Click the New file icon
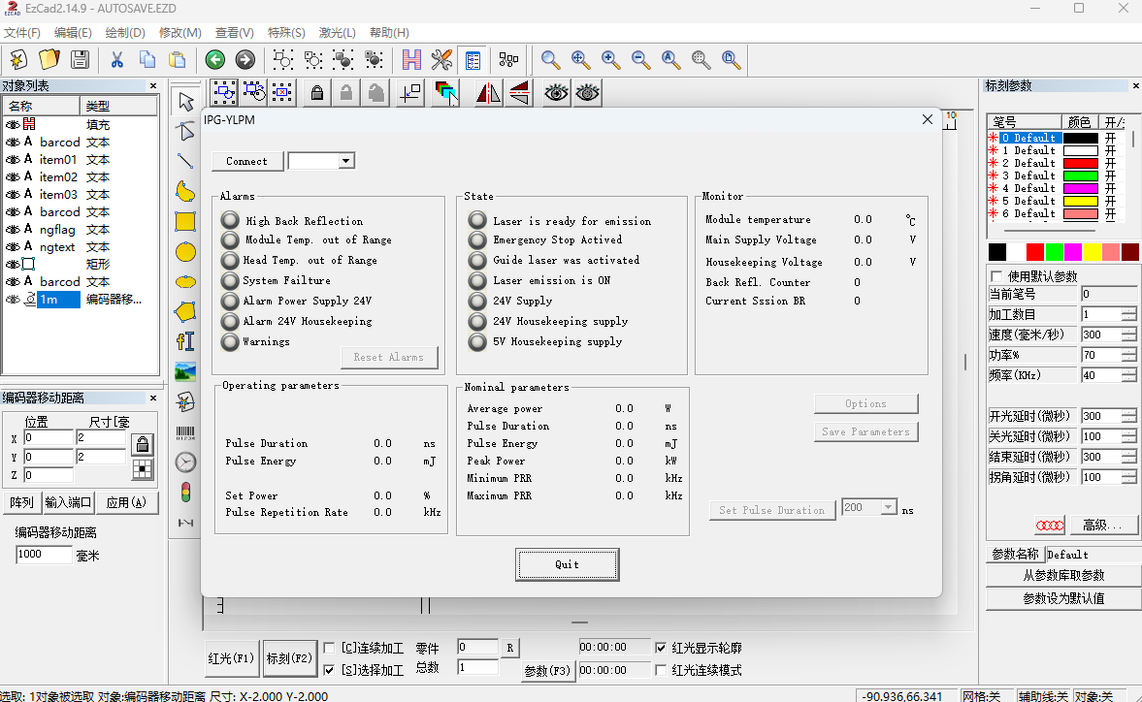The height and width of the screenshot is (702, 1142). [19, 60]
